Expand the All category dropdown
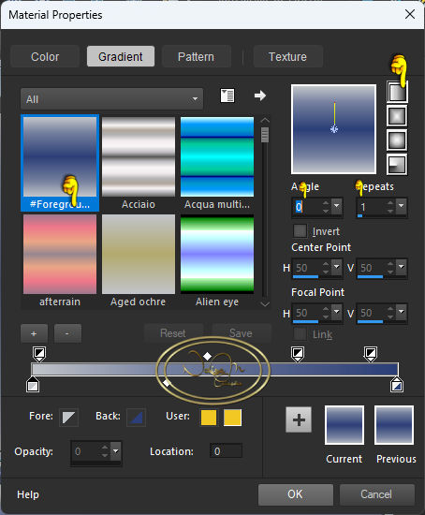Image resolution: width=425 pixels, height=515 pixels. pos(111,99)
